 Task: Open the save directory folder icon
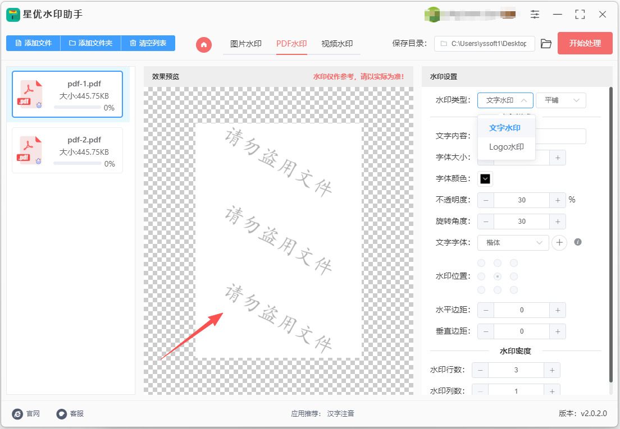click(x=546, y=44)
